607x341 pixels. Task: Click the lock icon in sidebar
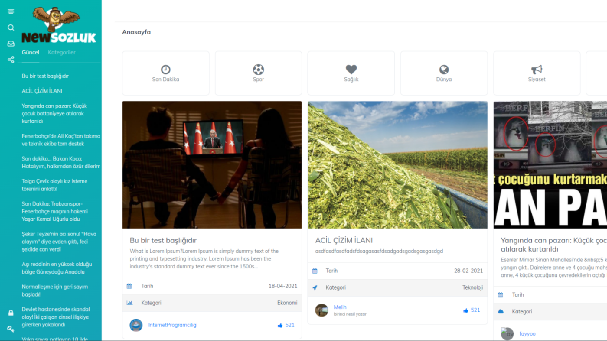(x=11, y=313)
